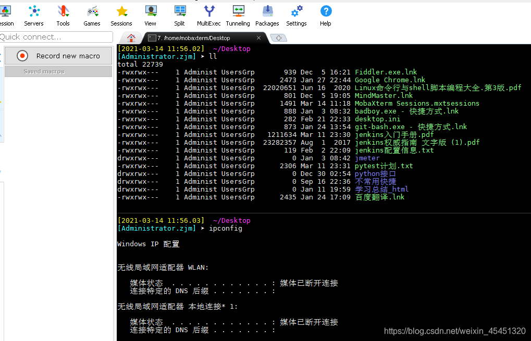
Task: Click the Record new macro button
Action: [58, 56]
